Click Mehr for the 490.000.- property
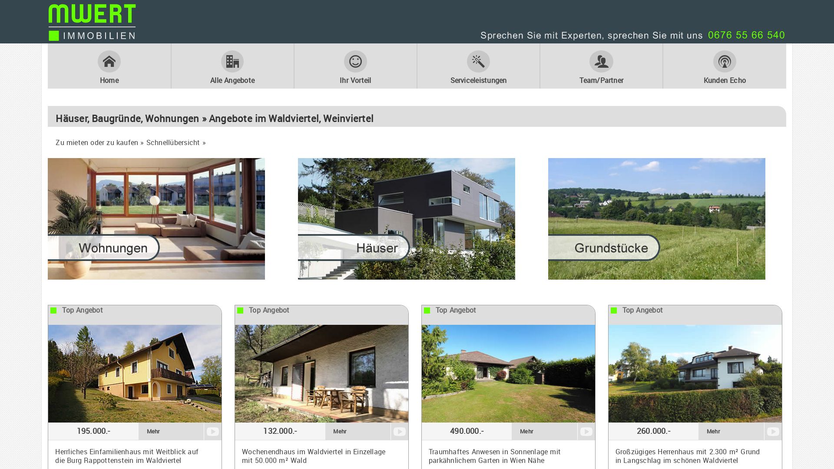The height and width of the screenshot is (469, 834). pyautogui.click(x=545, y=432)
